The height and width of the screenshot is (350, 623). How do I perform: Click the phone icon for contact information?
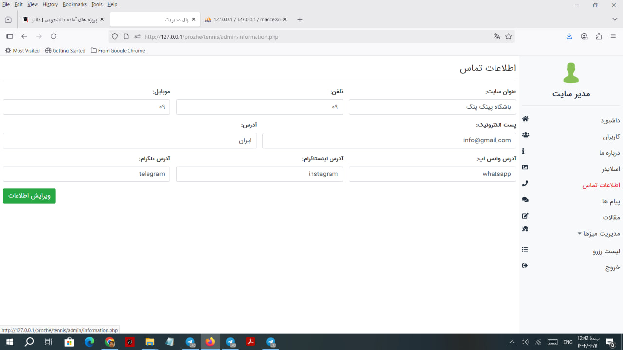tap(525, 184)
